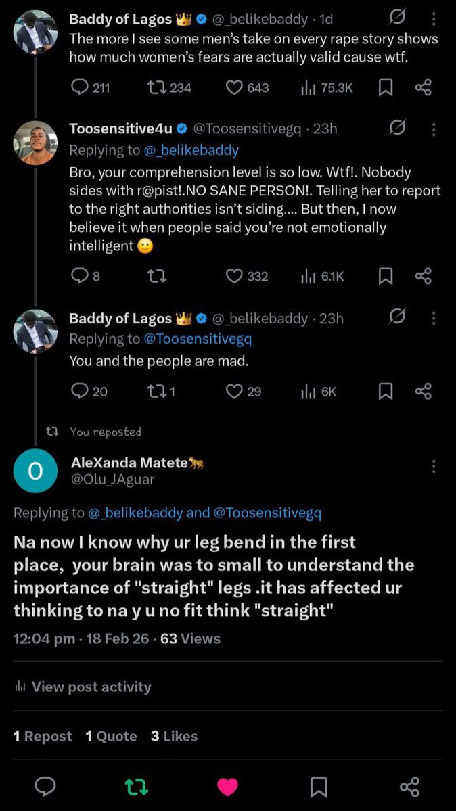Viewport: 456px width, 811px height.
Task: Open more options on Toosensitive4u's reply
Action: (x=433, y=129)
